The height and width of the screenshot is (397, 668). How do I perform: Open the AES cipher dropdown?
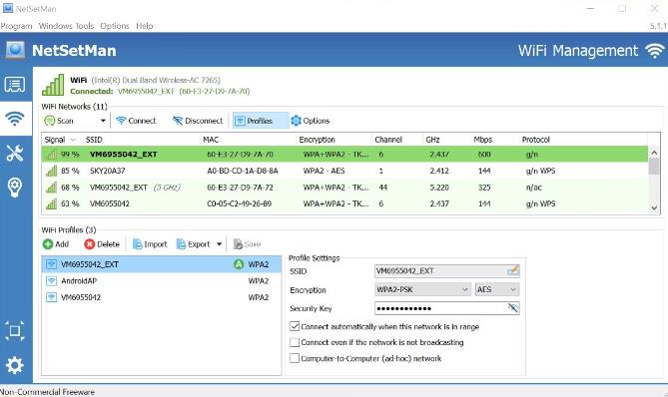pos(497,289)
